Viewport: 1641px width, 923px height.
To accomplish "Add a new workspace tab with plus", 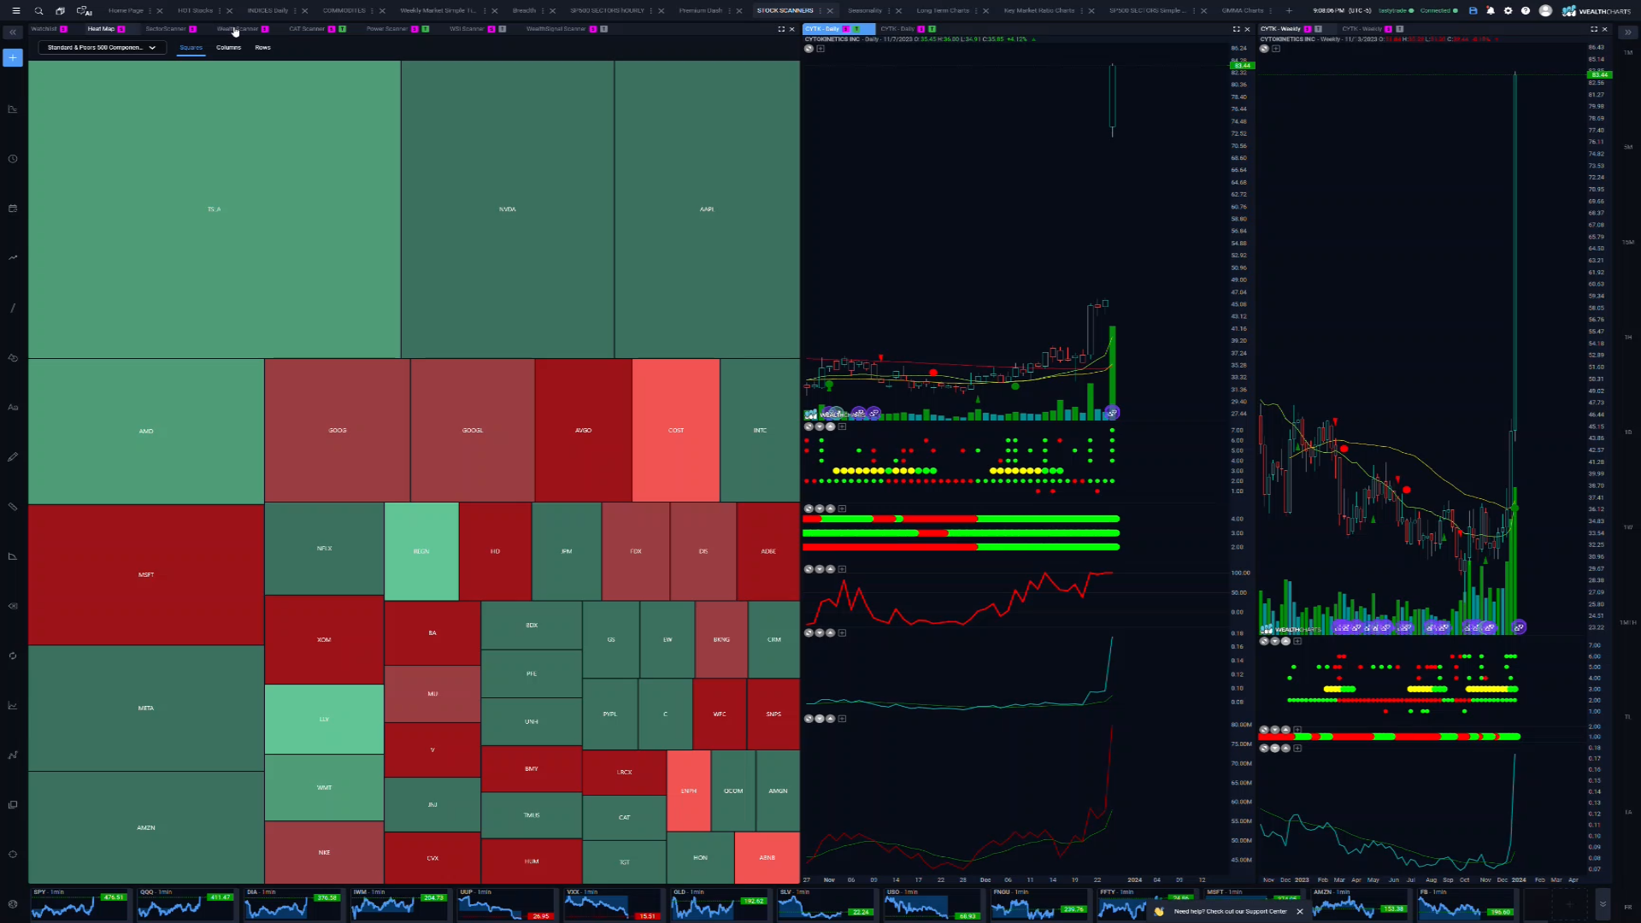I will coord(1289,11).
